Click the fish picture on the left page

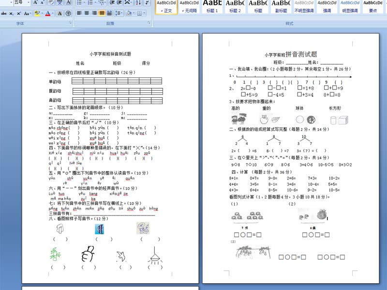point(100,229)
